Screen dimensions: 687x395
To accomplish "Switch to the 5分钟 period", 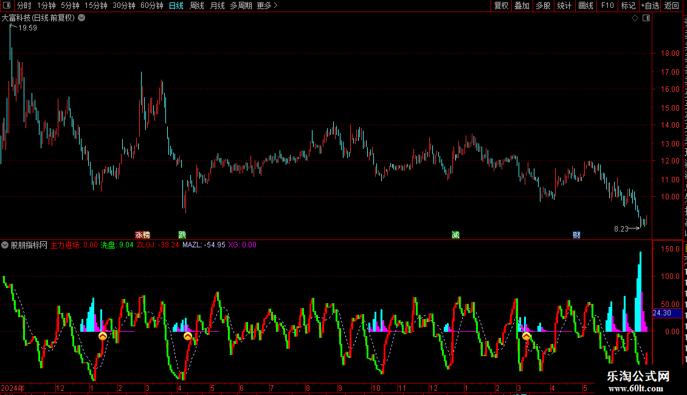I will (70, 5).
